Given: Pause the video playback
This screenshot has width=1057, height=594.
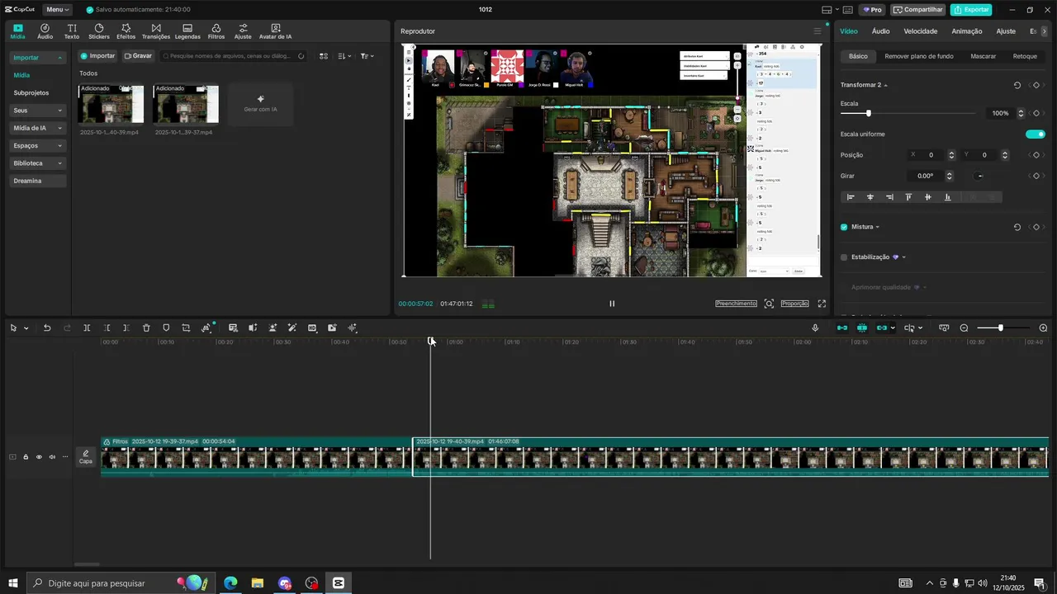Looking at the screenshot, I should (x=612, y=304).
